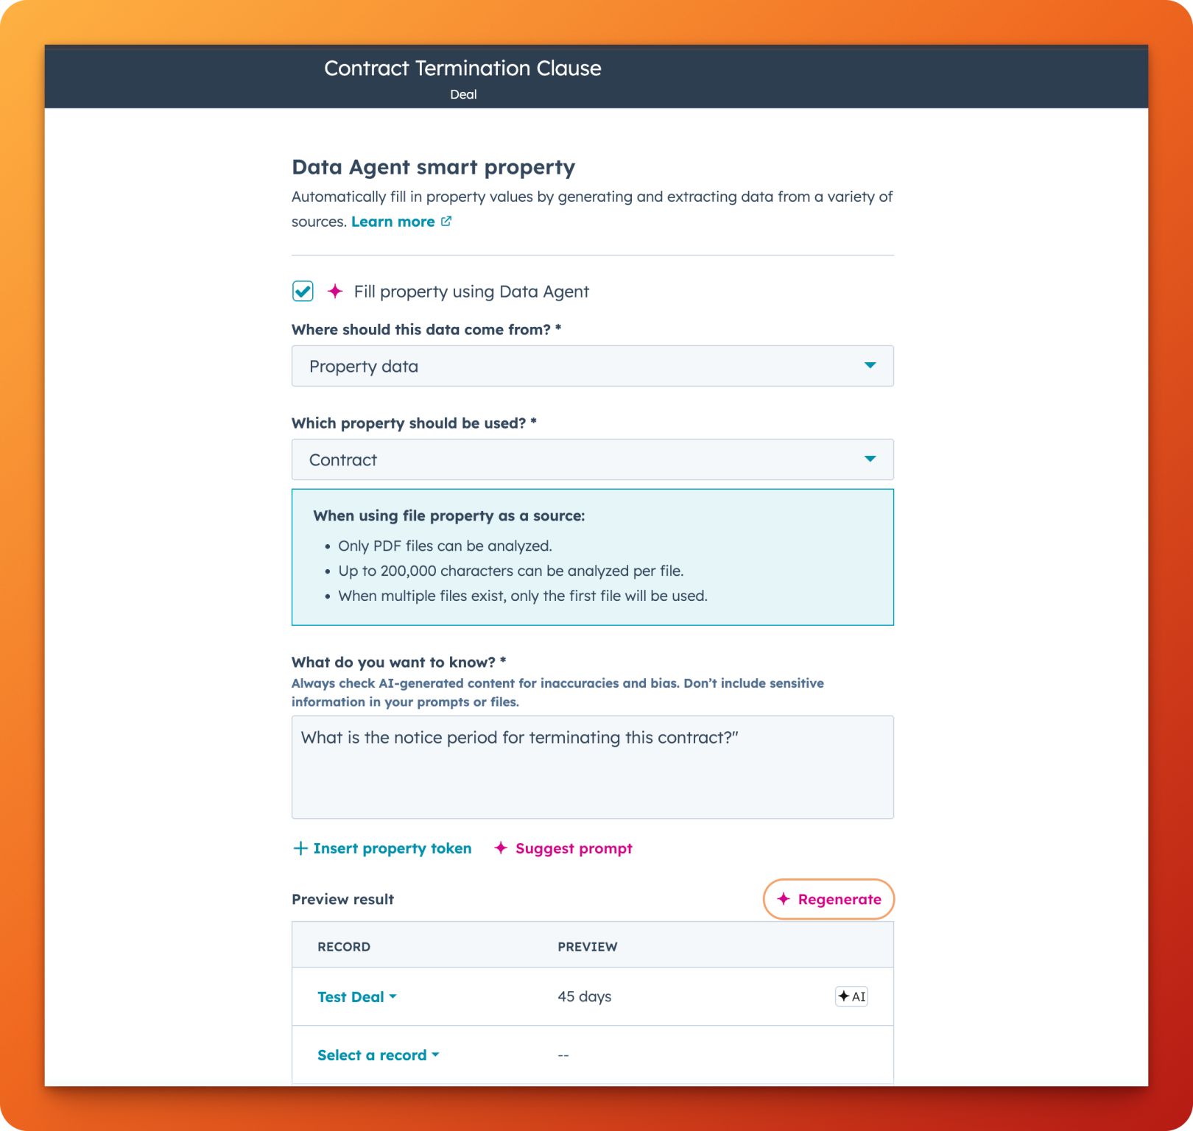Uncheck the Fill property using Data Agent checkbox
This screenshot has width=1193, height=1131.
[x=303, y=292]
